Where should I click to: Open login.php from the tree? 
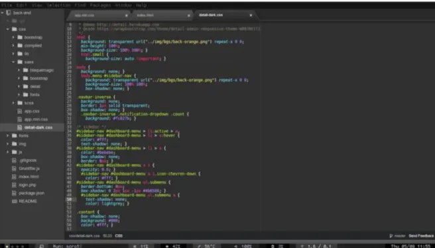[x=27, y=185]
